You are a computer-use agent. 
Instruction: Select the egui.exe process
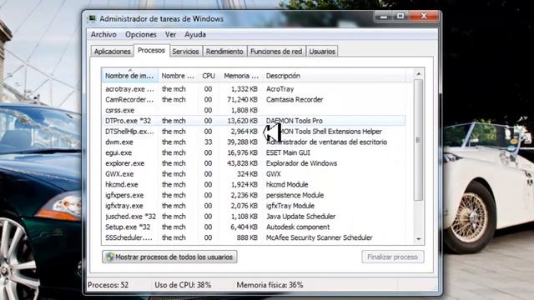[254, 152]
